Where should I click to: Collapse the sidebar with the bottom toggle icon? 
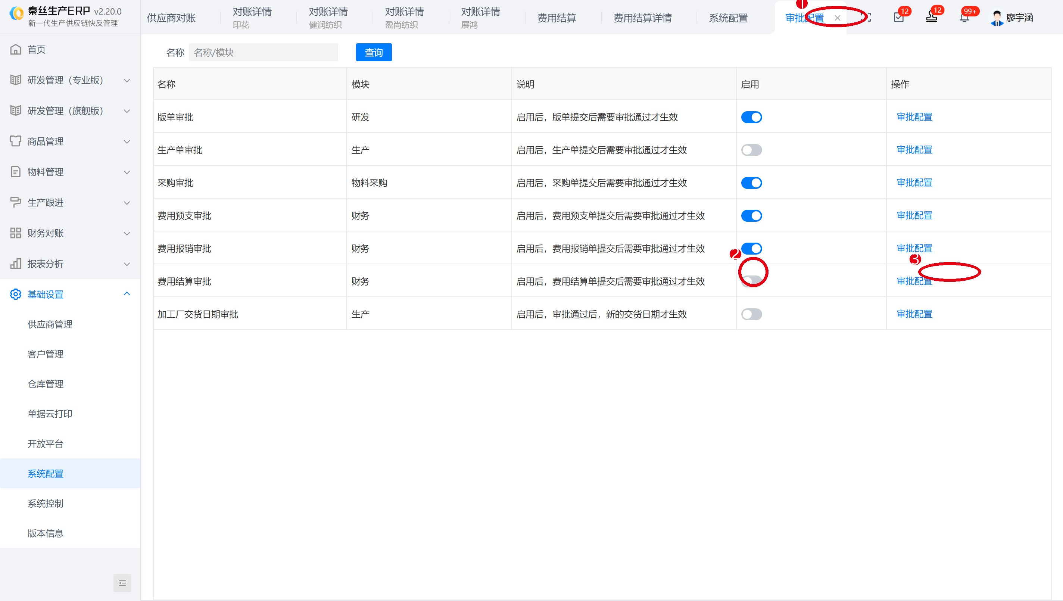122,583
